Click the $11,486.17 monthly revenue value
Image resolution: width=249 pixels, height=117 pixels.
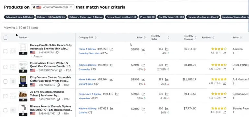[189, 79]
